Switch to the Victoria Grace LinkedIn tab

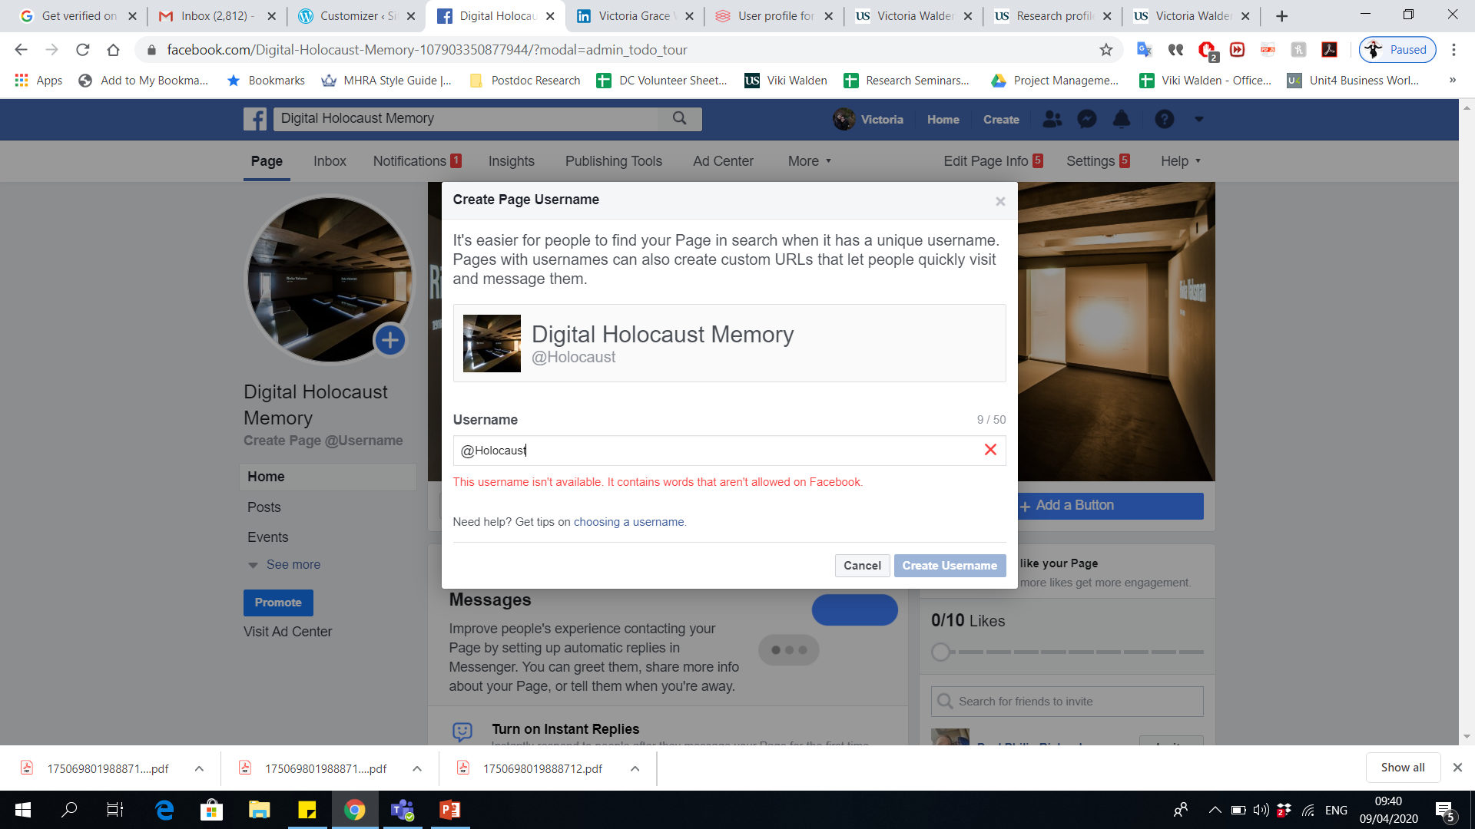pos(635,16)
